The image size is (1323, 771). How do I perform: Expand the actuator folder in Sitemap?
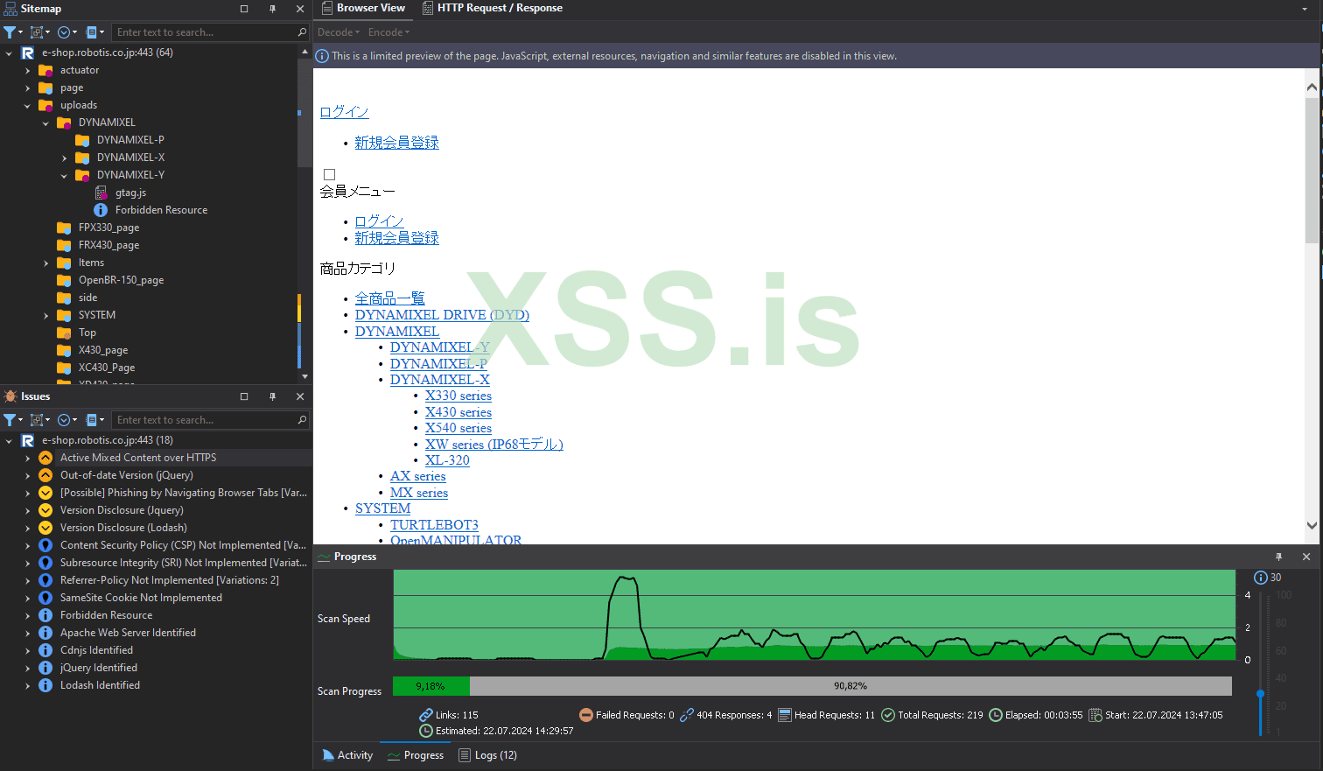click(x=27, y=71)
